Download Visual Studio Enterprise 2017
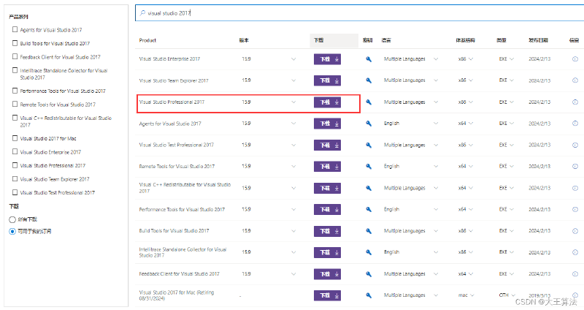This screenshot has width=584, height=310. [327, 59]
